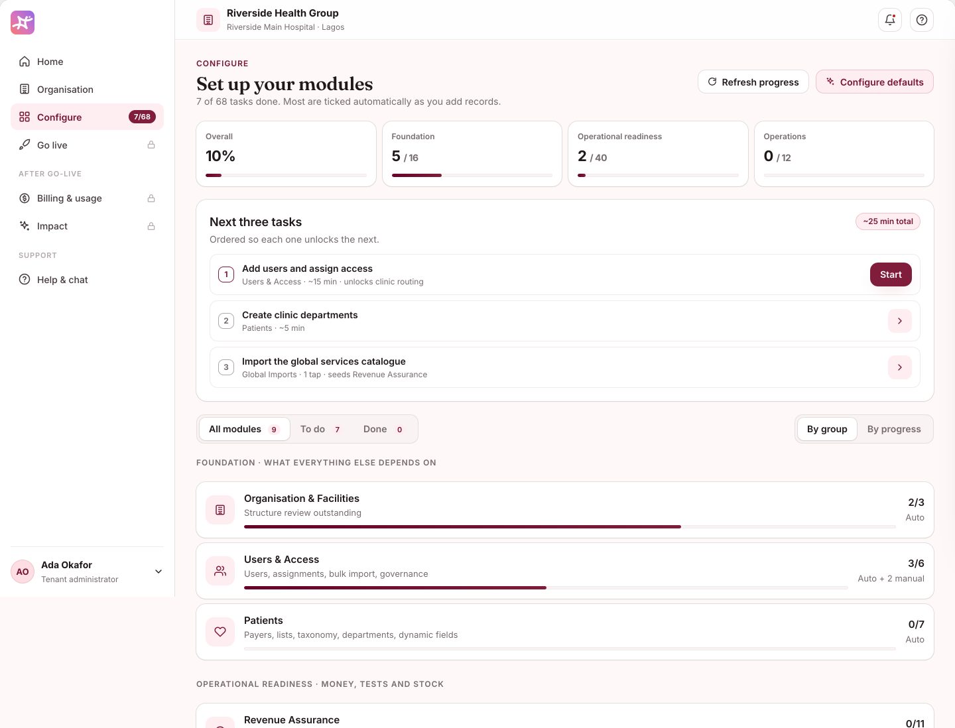Click the Patients heart icon
This screenshot has width=955, height=728.
click(220, 632)
